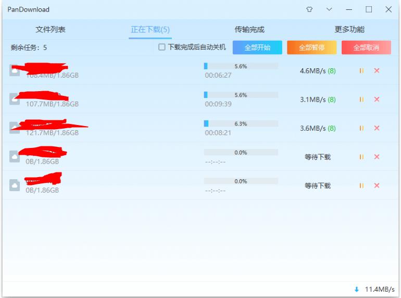This screenshot has width=401, height=298.
Task: Cancel the download running at 3.6MB/s
Action: point(377,128)
